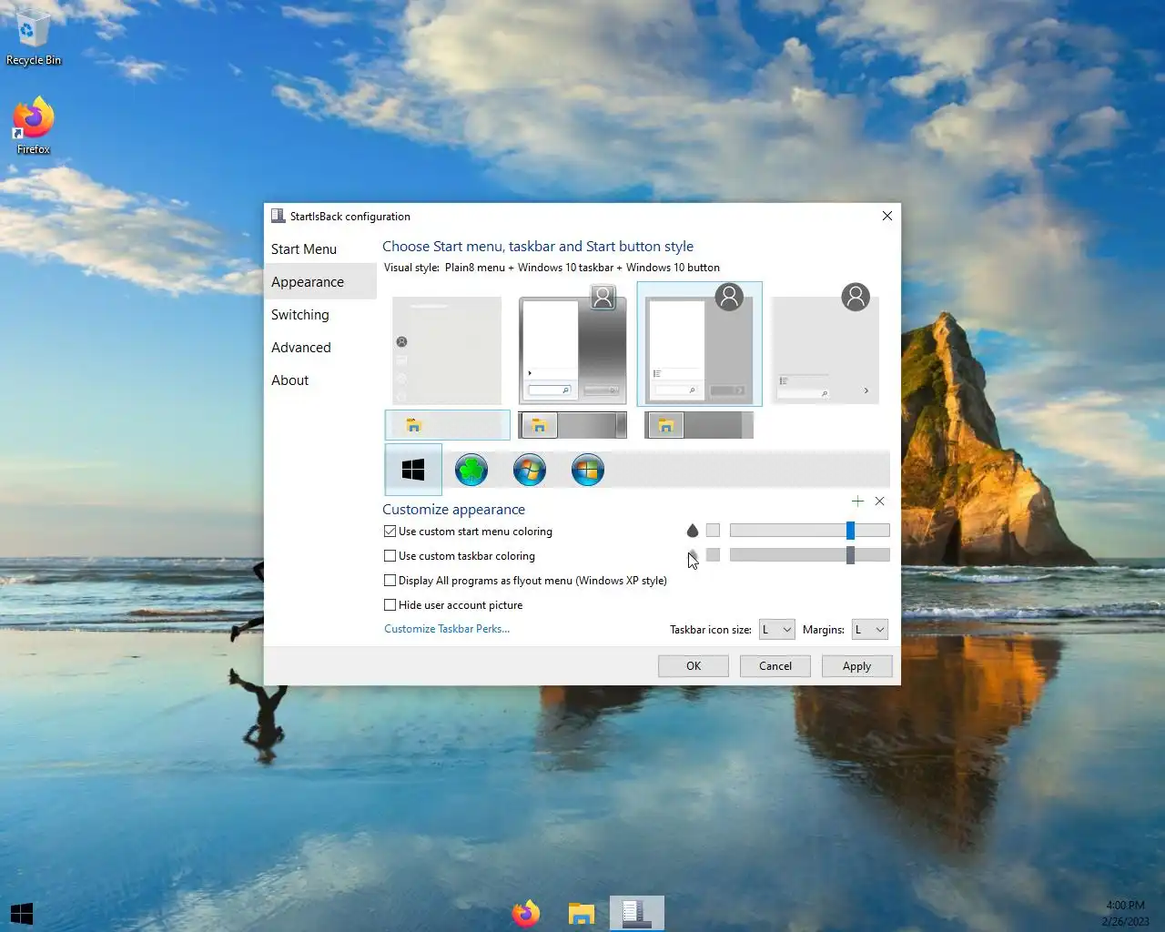This screenshot has width=1165, height=932.
Task: Pick the Windows 8 style start orb
Action: tap(588, 470)
